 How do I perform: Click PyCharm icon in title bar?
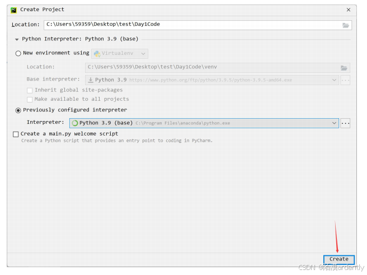pyautogui.click(x=13, y=10)
